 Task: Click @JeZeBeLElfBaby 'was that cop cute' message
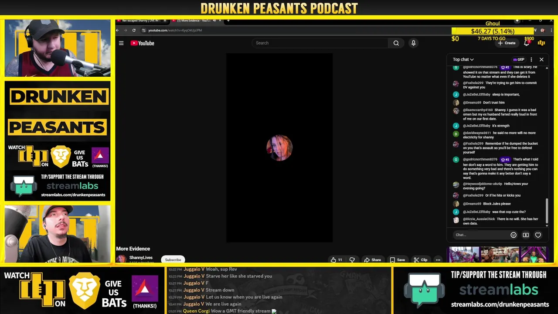494,212
